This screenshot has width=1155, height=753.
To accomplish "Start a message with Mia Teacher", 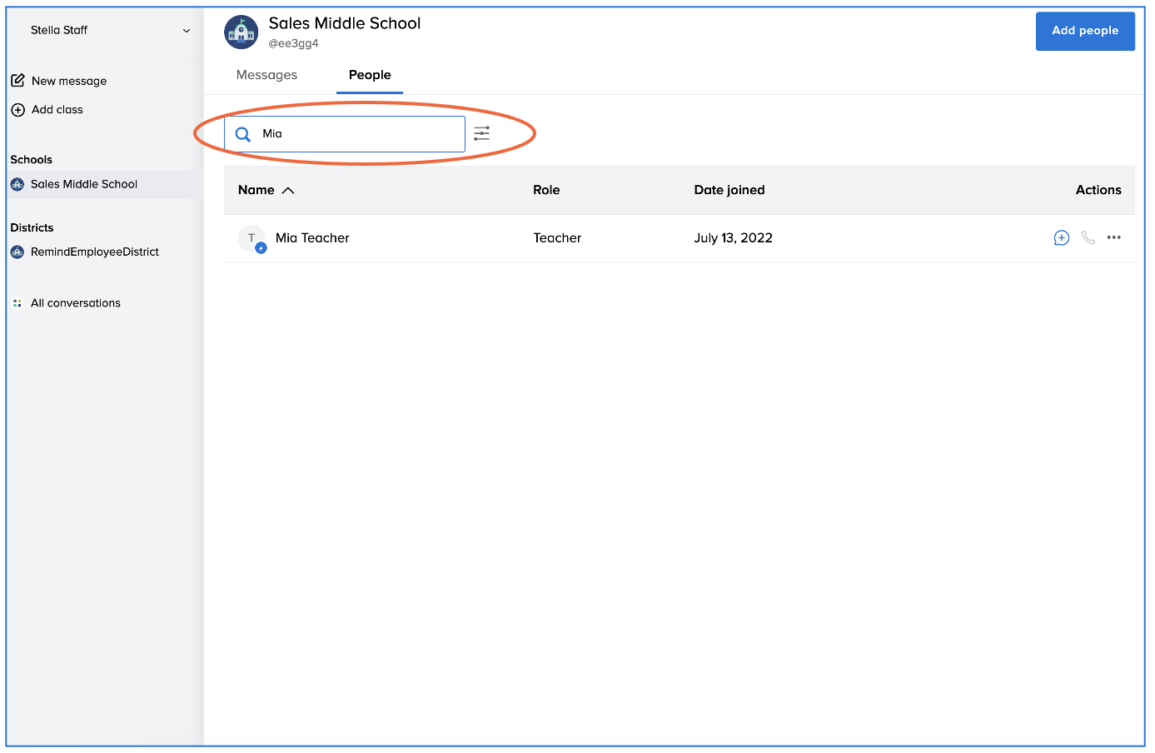I will pyautogui.click(x=1061, y=238).
